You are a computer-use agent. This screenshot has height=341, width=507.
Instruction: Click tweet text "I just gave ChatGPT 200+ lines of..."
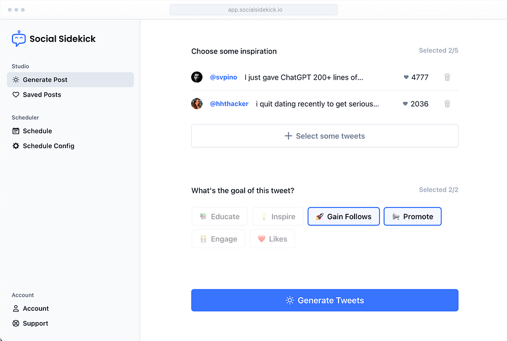(304, 77)
